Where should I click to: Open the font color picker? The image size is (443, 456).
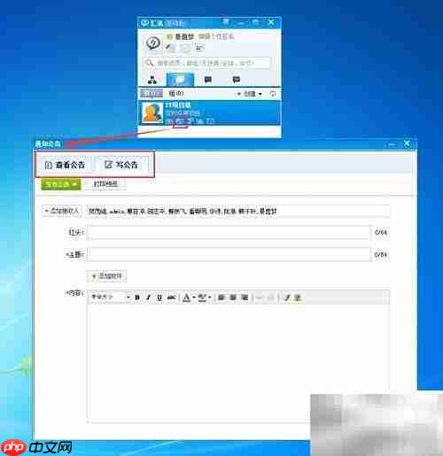point(187,298)
